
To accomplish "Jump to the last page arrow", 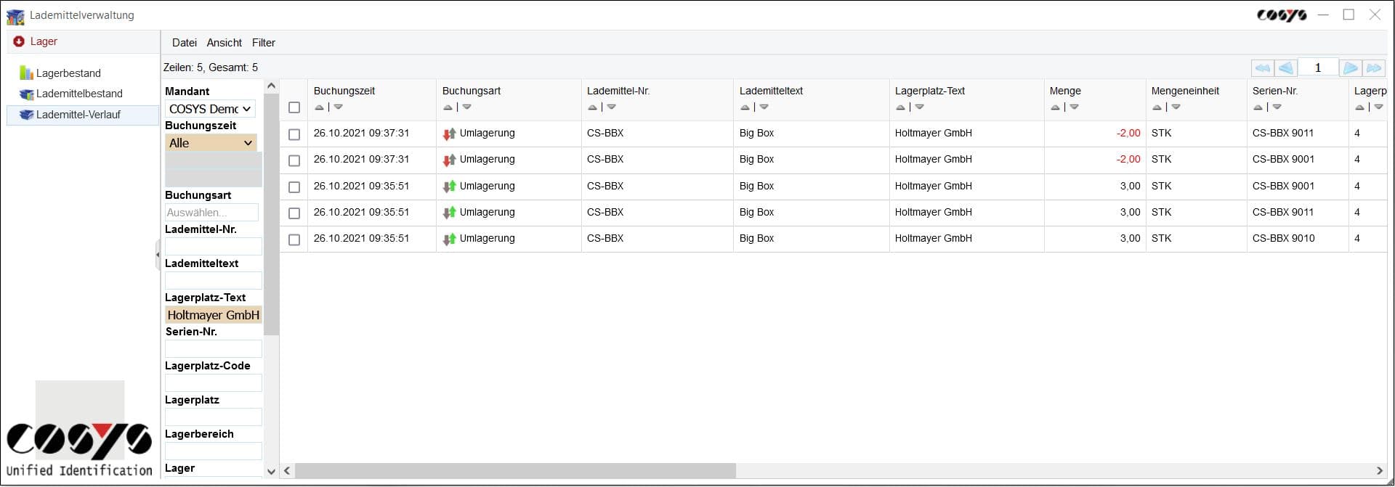I will (x=1373, y=67).
